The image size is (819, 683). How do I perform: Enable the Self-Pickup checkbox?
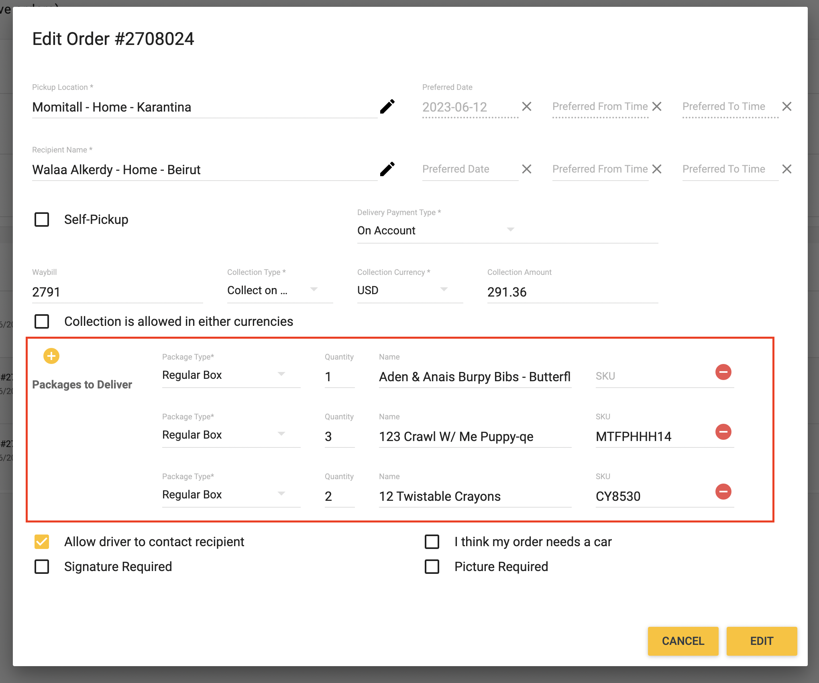tap(42, 220)
